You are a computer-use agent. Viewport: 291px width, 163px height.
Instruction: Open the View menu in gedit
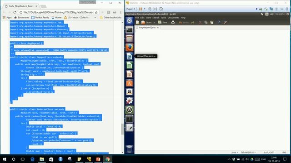click(149, 18)
